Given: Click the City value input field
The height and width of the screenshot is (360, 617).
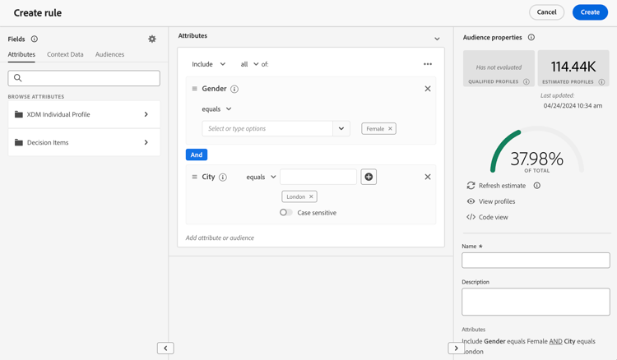Looking at the screenshot, I should pyautogui.click(x=318, y=177).
